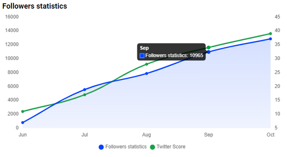Image resolution: width=287 pixels, height=157 pixels.
Task: Click the green Twitter Score point for Jun
Action: pyautogui.click(x=23, y=111)
